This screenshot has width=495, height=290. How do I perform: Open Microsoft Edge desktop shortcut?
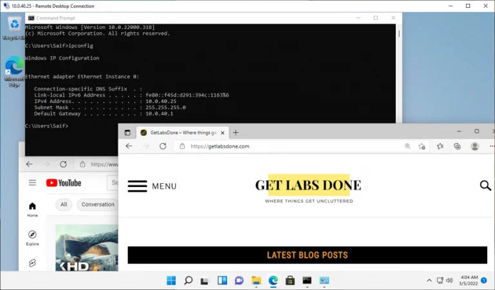pyautogui.click(x=14, y=72)
